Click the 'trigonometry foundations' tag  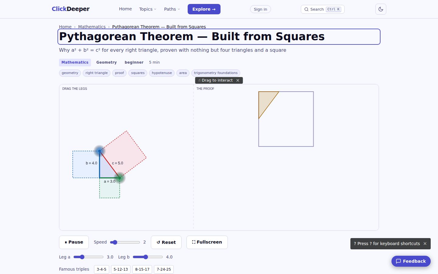[x=216, y=73]
